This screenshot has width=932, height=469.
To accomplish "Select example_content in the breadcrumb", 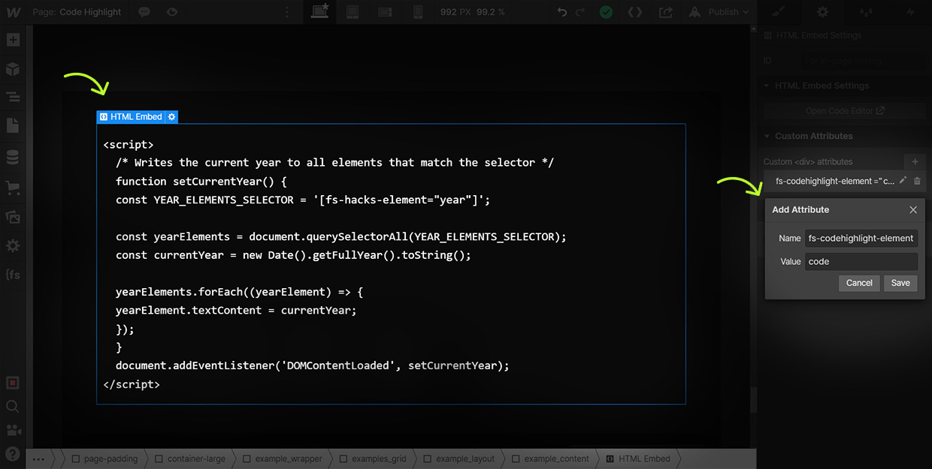I will pyautogui.click(x=549, y=458).
